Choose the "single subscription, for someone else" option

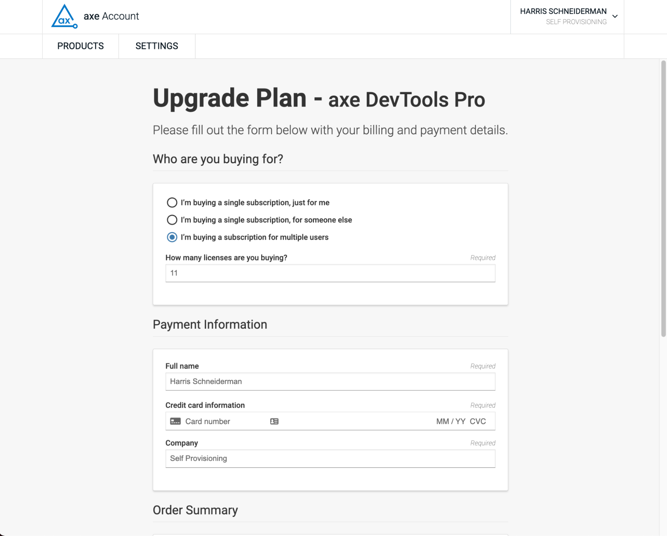pos(172,220)
